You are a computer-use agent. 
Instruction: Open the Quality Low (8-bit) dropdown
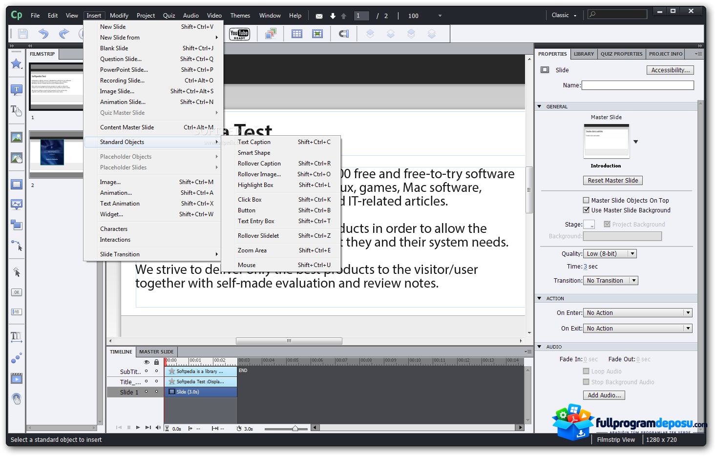610,254
